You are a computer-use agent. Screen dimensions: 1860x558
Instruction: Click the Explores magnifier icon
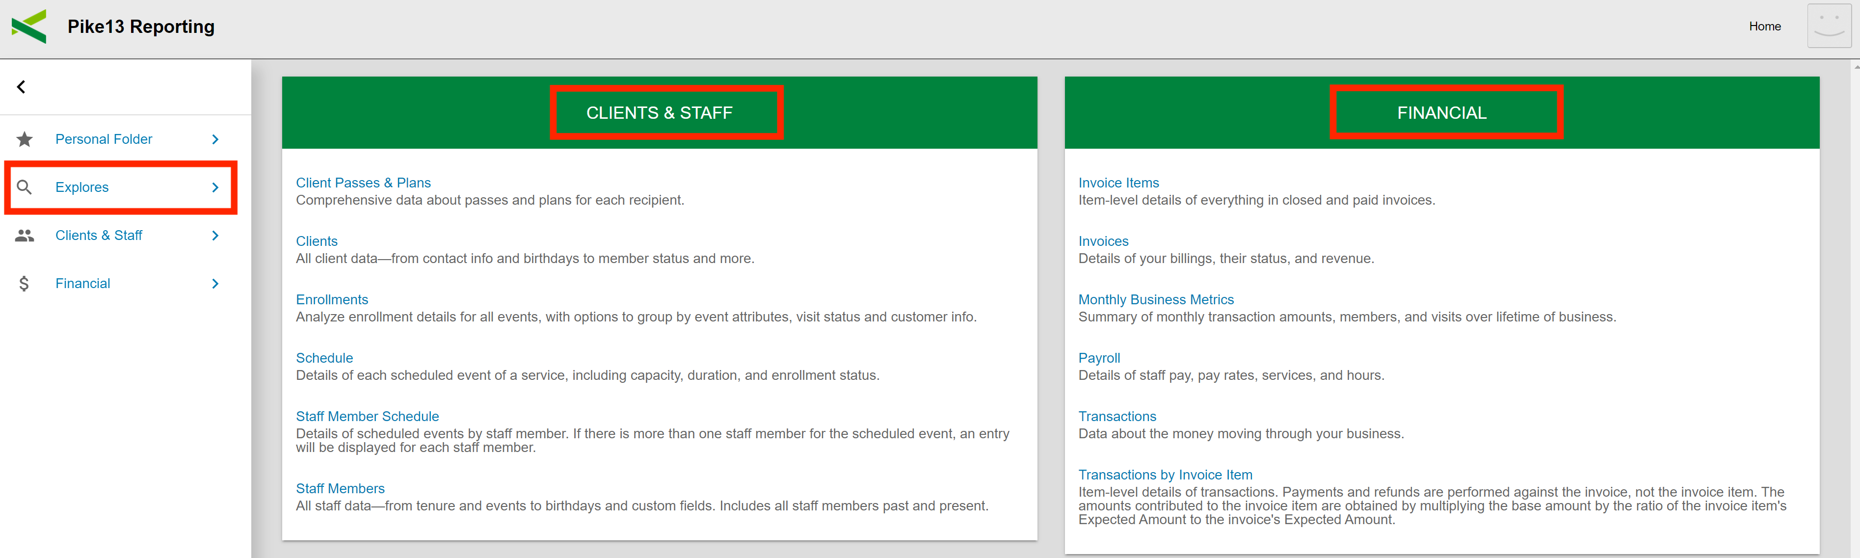point(25,187)
